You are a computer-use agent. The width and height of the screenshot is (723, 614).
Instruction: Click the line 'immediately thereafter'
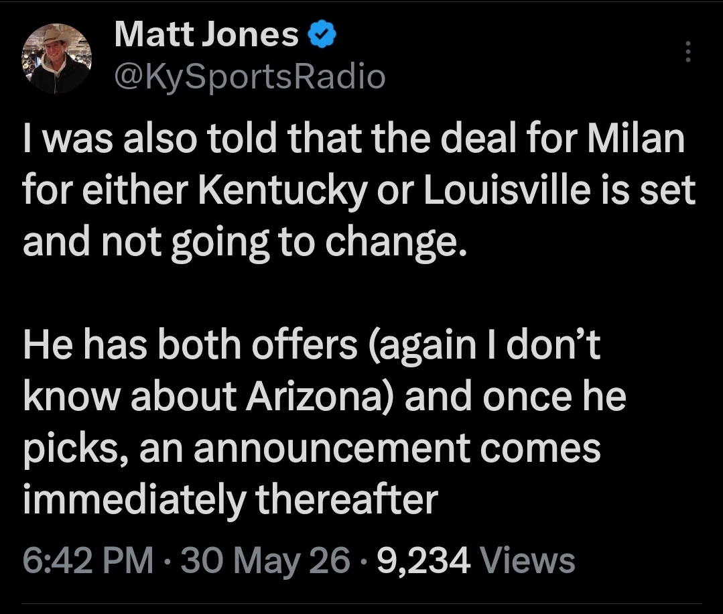click(x=230, y=500)
